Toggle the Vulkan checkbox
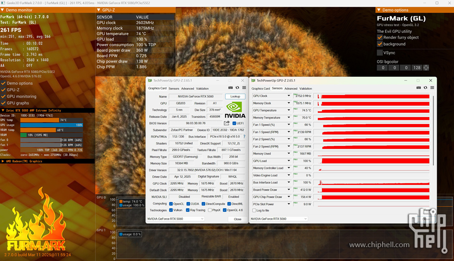Viewport: 454px width, 261px height. point(171,210)
